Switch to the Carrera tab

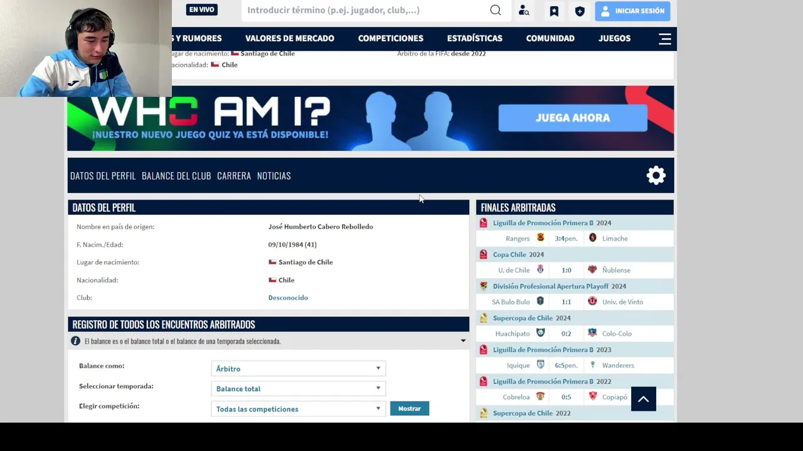click(x=234, y=175)
